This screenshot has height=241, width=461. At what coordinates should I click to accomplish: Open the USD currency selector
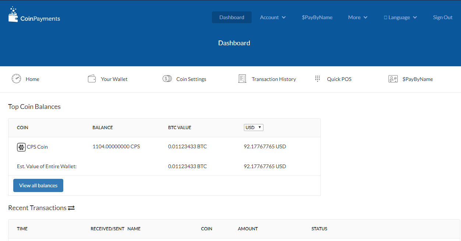(x=253, y=127)
